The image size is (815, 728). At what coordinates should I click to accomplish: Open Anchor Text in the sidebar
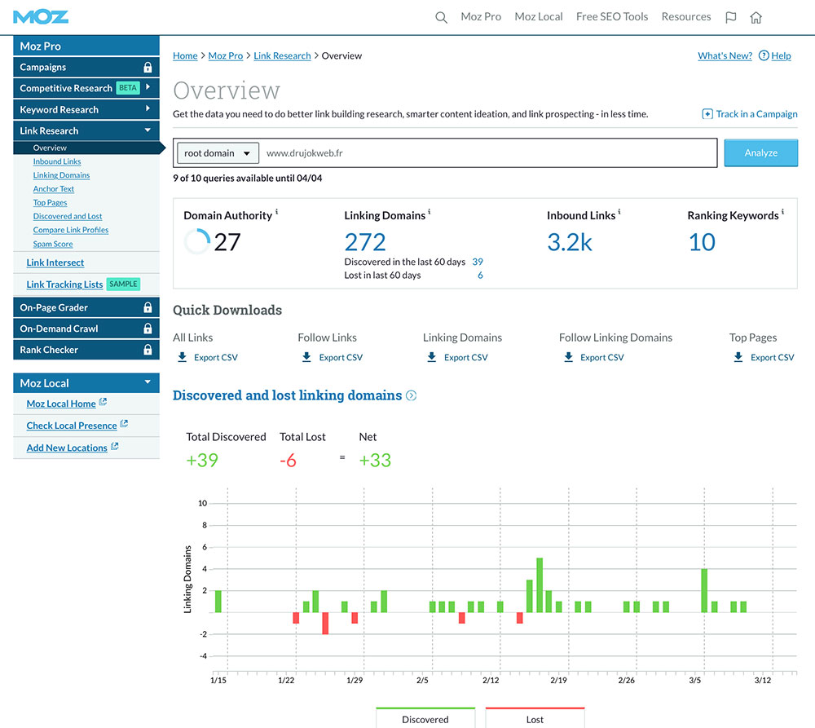[x=54, y=189]
